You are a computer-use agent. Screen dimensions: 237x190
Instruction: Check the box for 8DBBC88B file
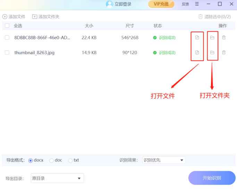click(7, 38)
